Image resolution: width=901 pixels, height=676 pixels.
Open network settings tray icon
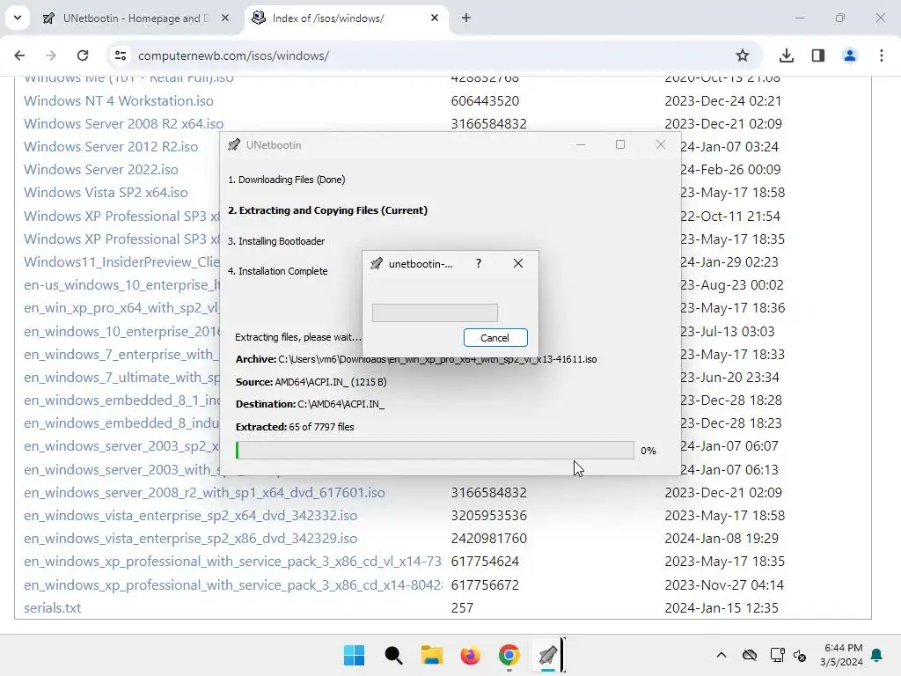[778, 655]
